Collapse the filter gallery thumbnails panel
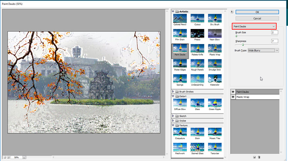 (x=232, y=12)
